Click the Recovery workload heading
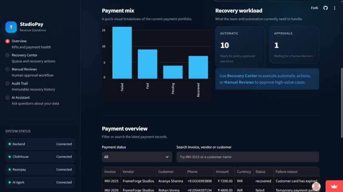The image size is (343, 192). 239,11
